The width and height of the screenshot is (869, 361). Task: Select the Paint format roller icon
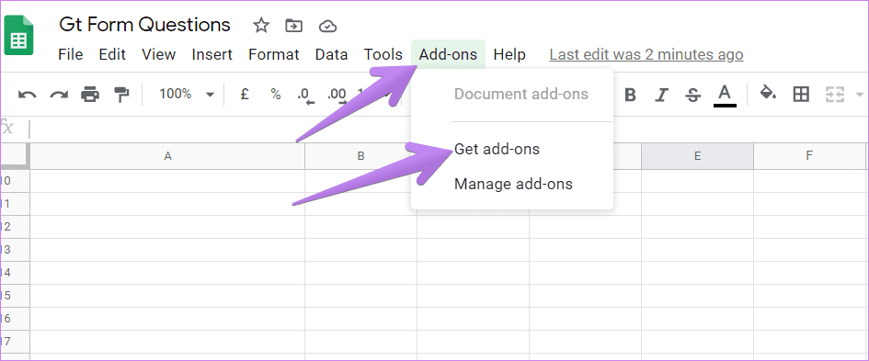[120, 95]
